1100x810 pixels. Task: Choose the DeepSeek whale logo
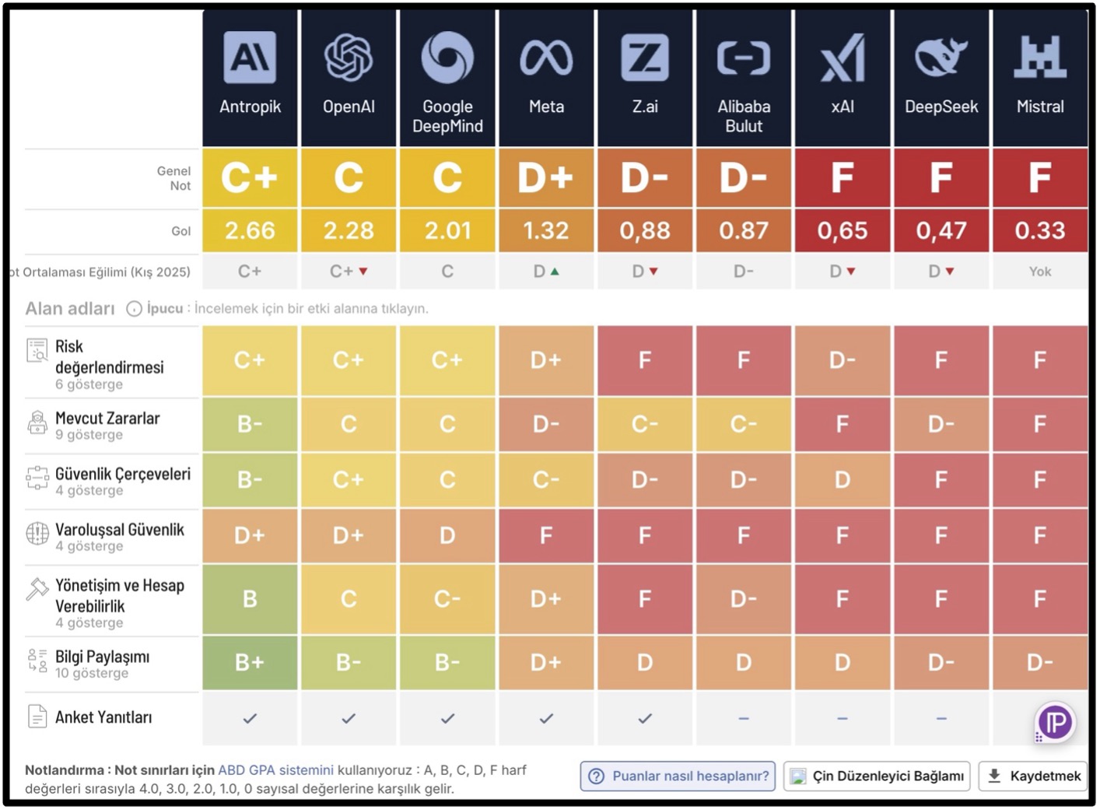(x=941, y=58)
